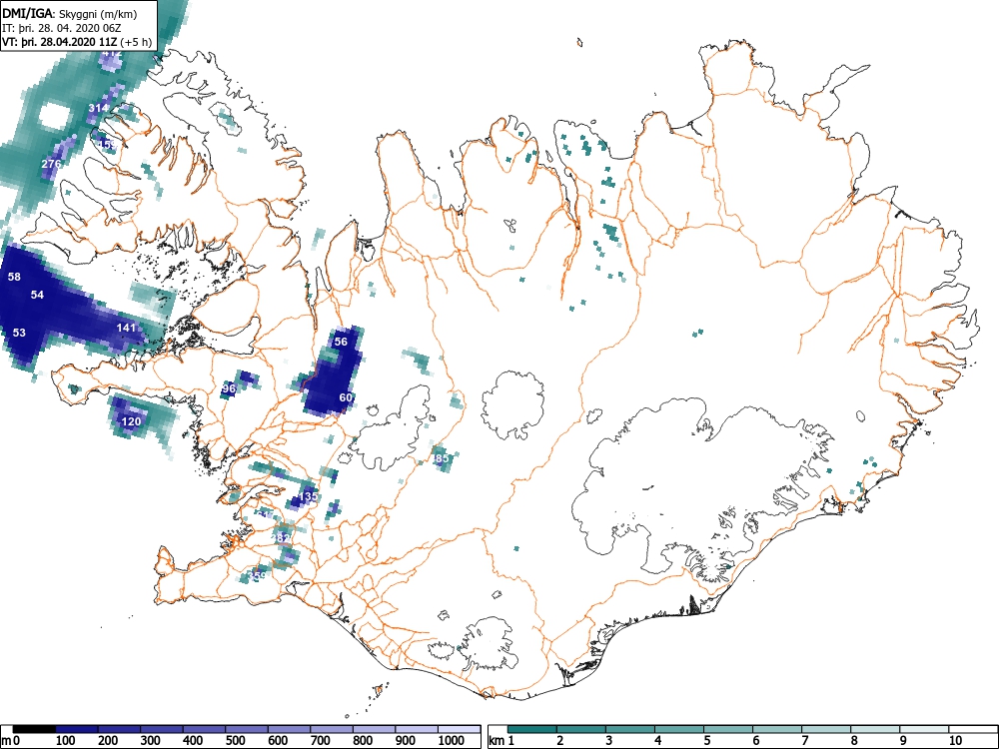Click the visibility value 96

click(229, 388)
